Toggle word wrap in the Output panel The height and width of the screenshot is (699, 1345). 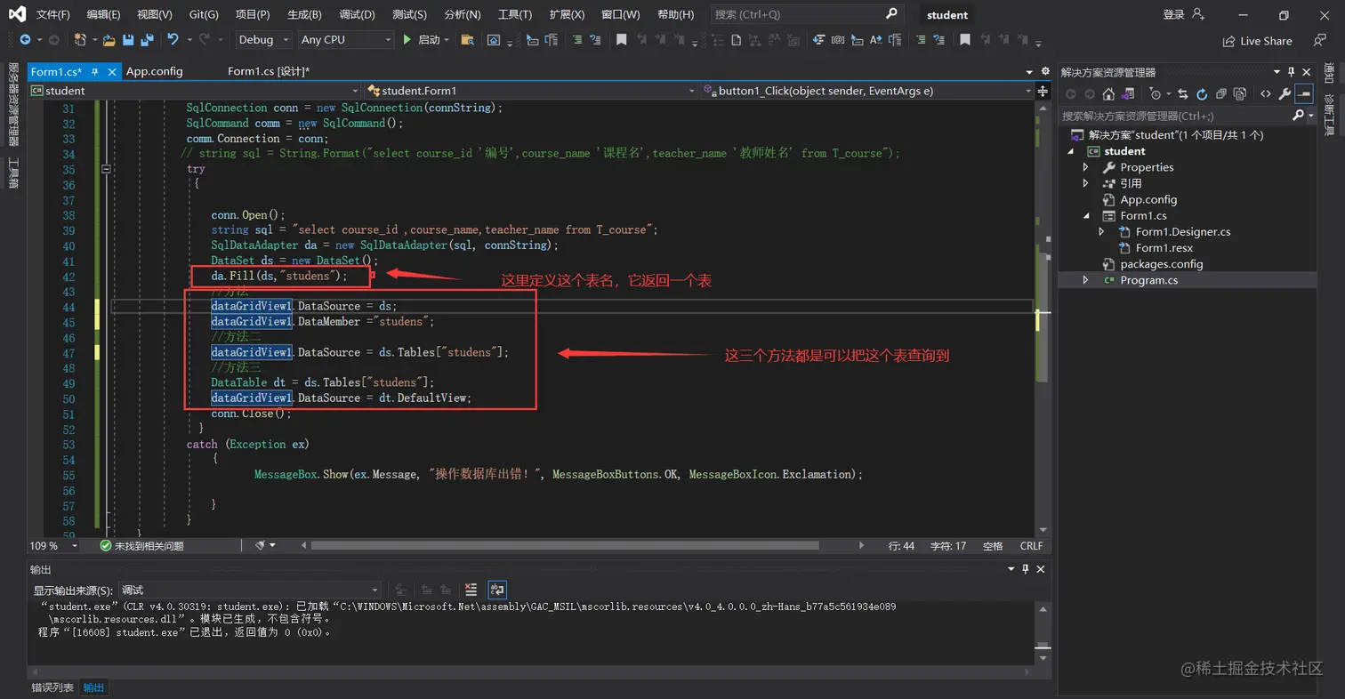pos(497,590)
